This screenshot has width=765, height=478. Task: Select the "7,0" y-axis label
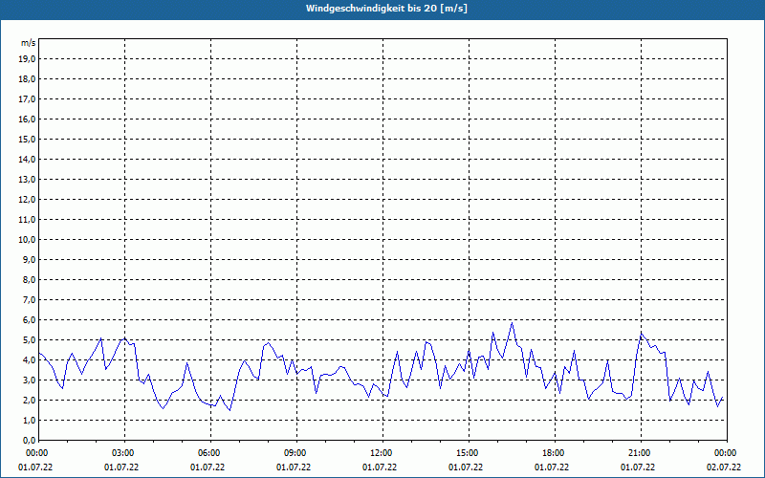(x=29, y=300)
